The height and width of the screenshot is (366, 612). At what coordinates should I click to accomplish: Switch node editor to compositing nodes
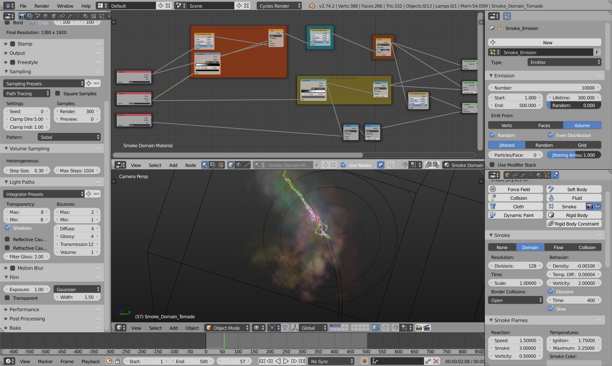[213, 165]
